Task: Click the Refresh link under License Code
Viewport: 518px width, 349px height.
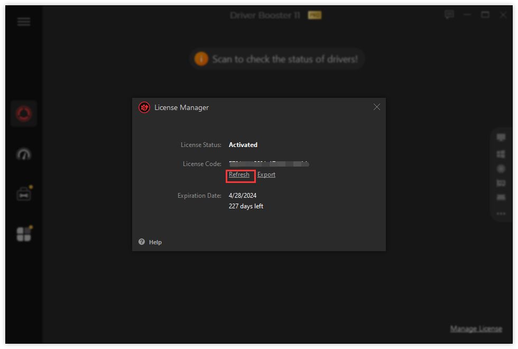Action: pos(239,174)
